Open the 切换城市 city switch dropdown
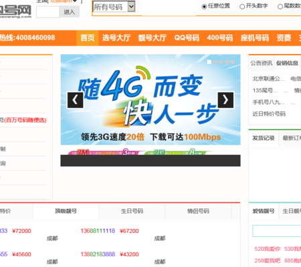Screen dimensions: 301x267 (64, 1)
